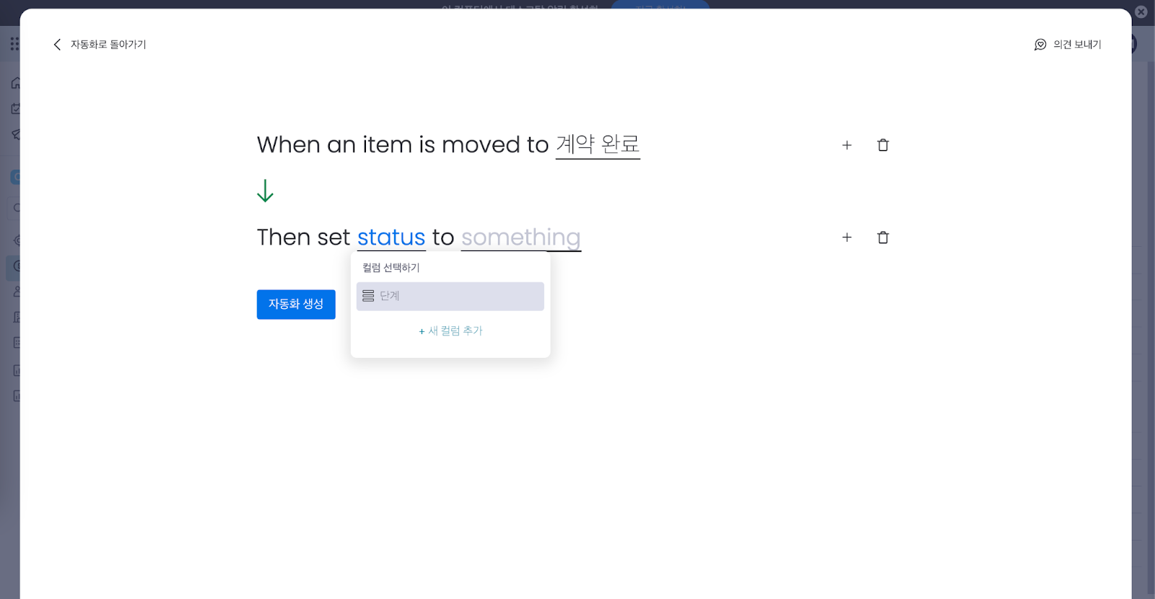Click the apps grid icon in sidebar

click(x=14, y=44)
